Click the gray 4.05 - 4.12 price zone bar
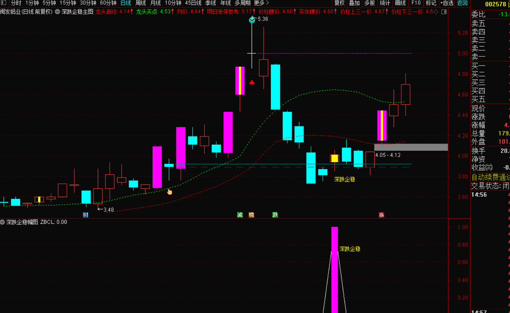This screenshot has height=313, width=510. (x=411, y=147)
